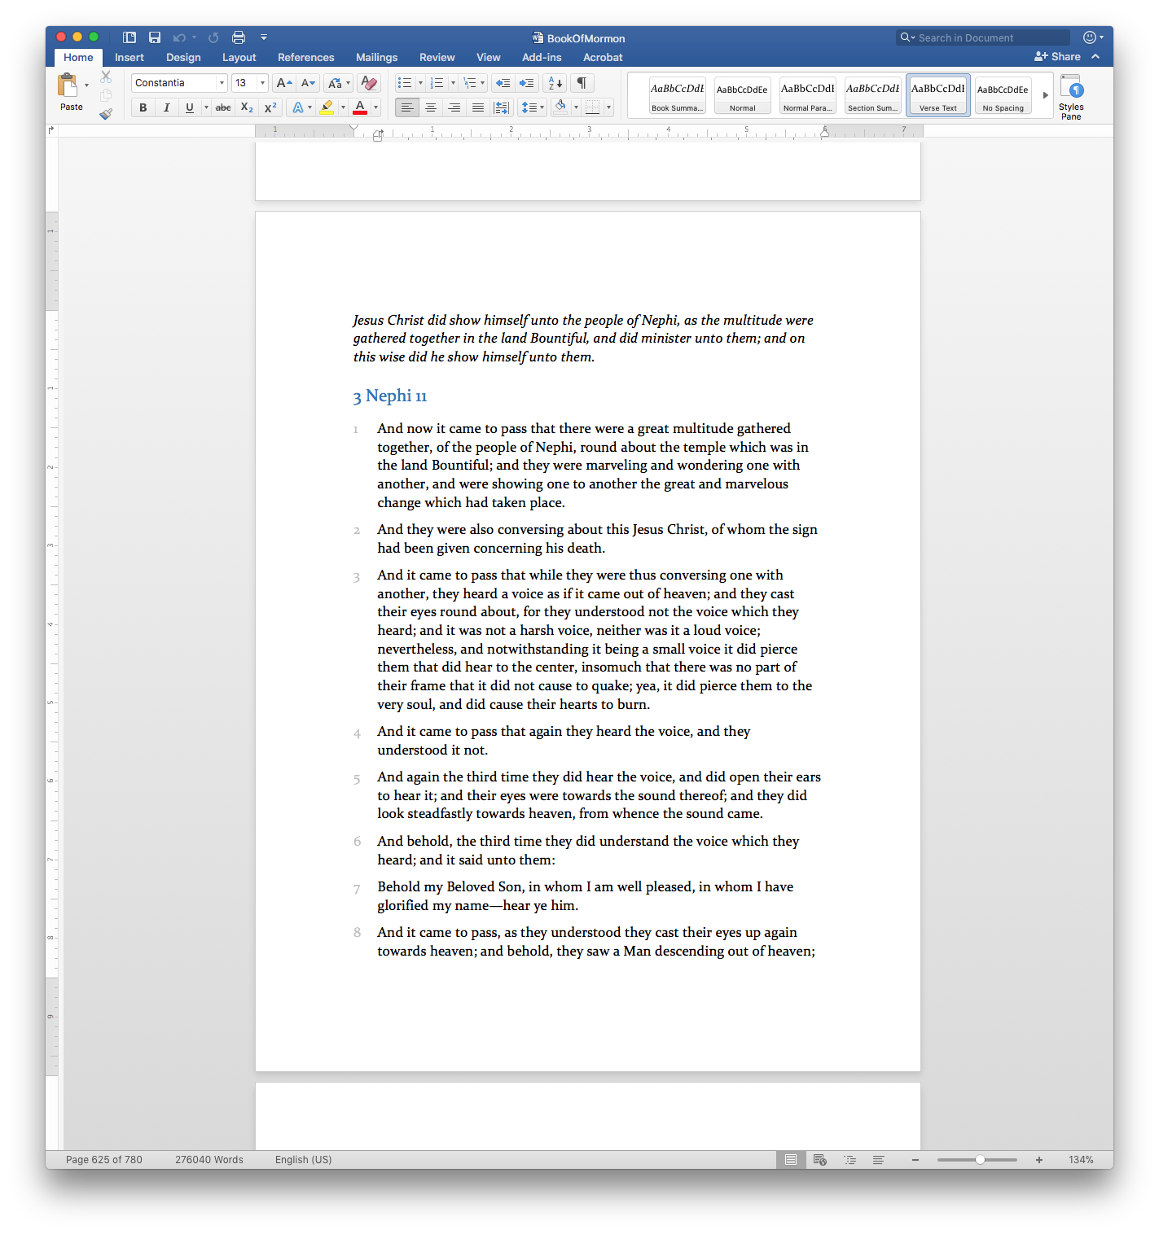Switch to Outline view in status bar
This screenshot has width=1159, height=1234.
[x=849, y=1160]
